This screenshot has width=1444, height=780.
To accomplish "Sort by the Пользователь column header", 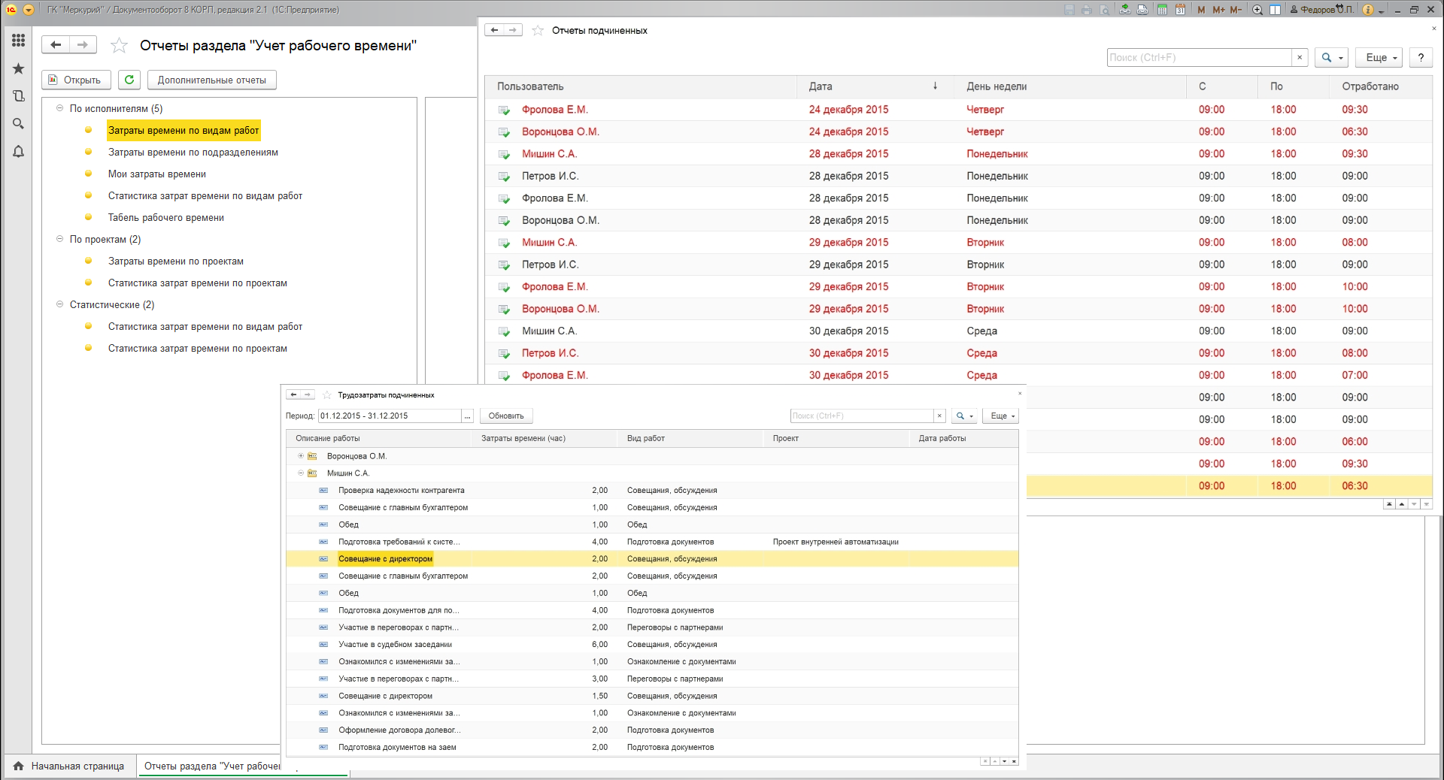I will pyautogui.click(x=641, y=86).
